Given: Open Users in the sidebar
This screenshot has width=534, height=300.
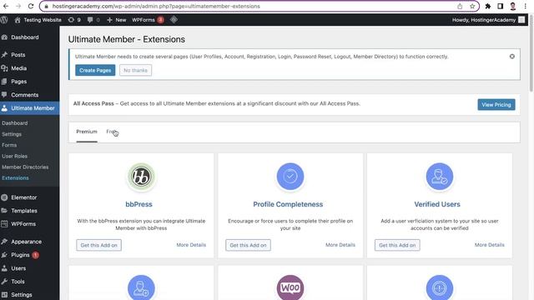Looking at the screenshot, I should coord(18,268).
